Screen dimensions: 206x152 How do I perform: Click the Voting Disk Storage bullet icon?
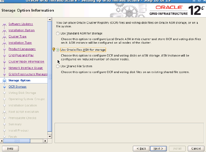pyautogui.click(x=4, y=93)
